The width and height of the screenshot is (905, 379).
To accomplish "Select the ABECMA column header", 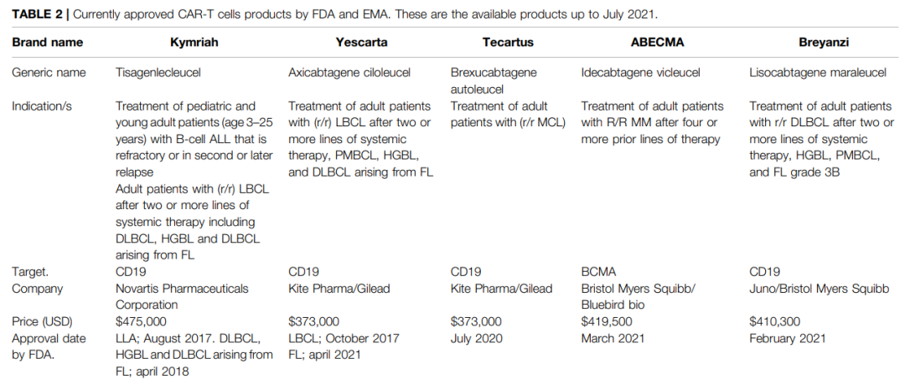I will tap(652, 42).
